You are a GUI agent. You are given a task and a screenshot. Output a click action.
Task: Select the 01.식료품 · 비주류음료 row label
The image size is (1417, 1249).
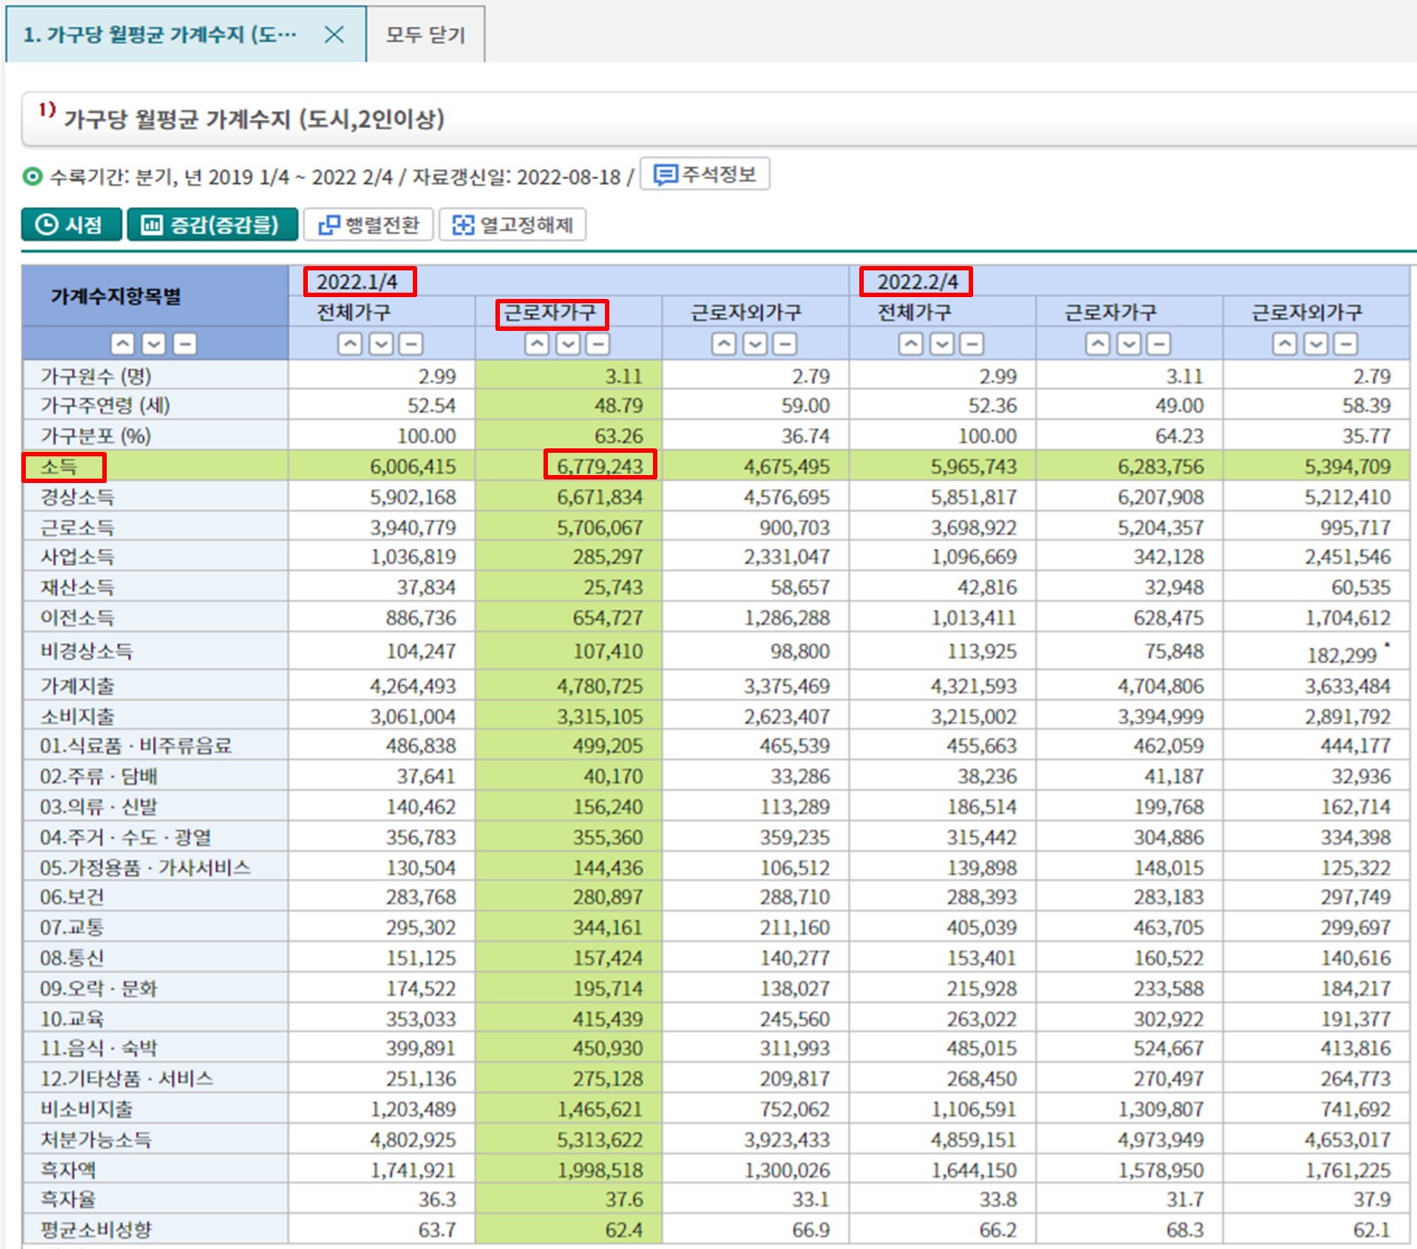coord(136,745)
